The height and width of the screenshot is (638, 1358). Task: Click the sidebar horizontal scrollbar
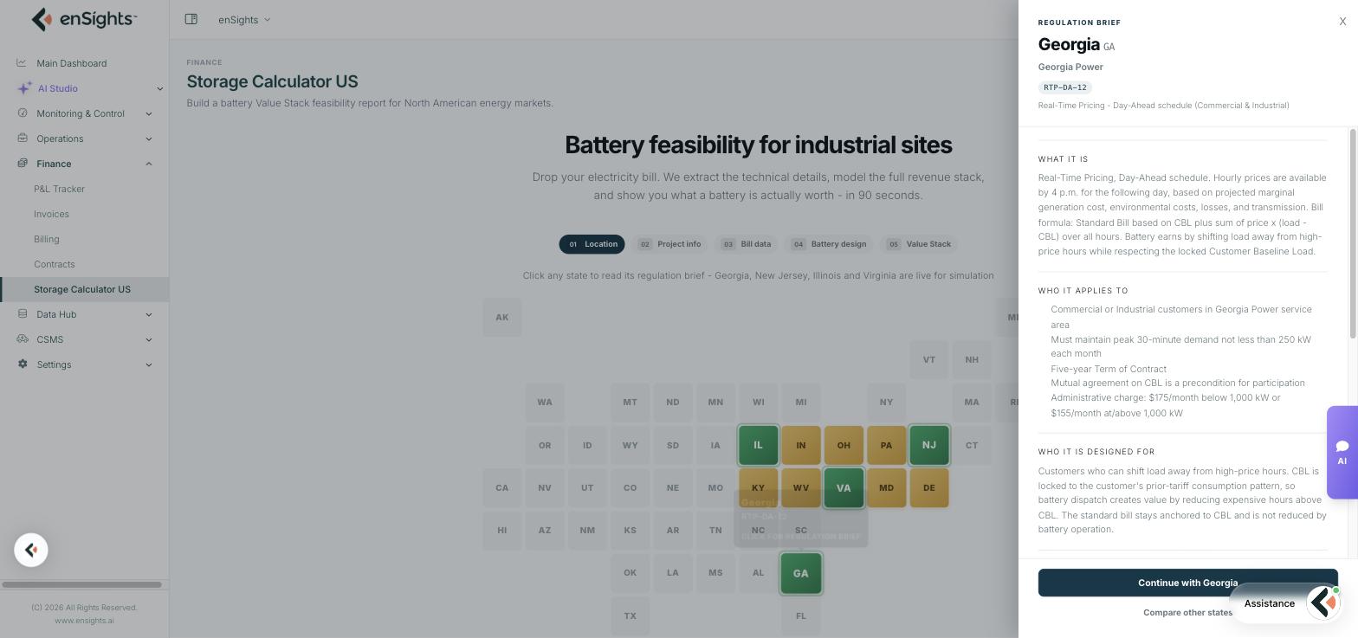[81, 584]
